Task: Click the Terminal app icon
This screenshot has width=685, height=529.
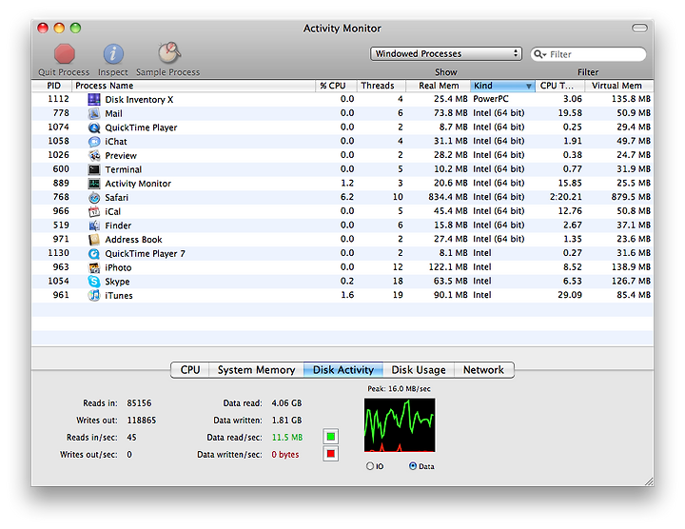Action: click(94, 169)
